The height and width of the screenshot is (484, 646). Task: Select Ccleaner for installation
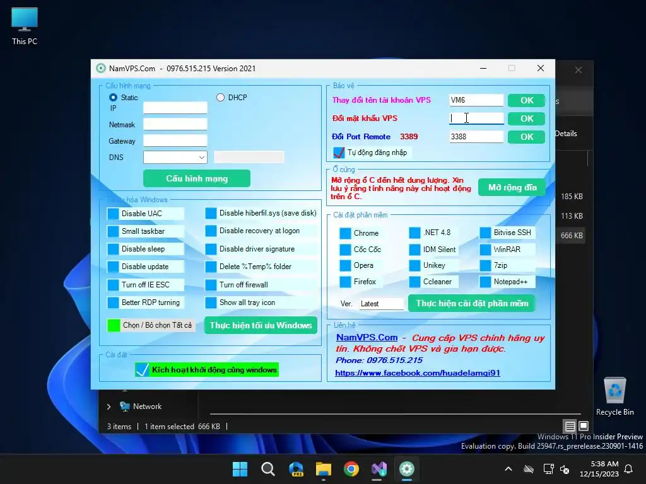tap(414, 282)
